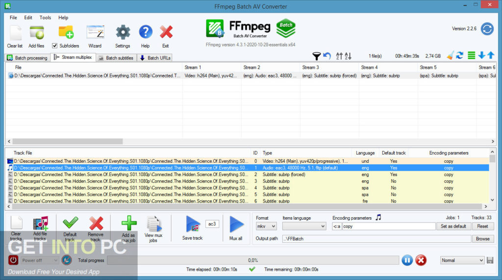Viewport: 502px width, 280px height.
Task: Check for updates beside Version 2.2.6
Action: (x=487, y=29)
